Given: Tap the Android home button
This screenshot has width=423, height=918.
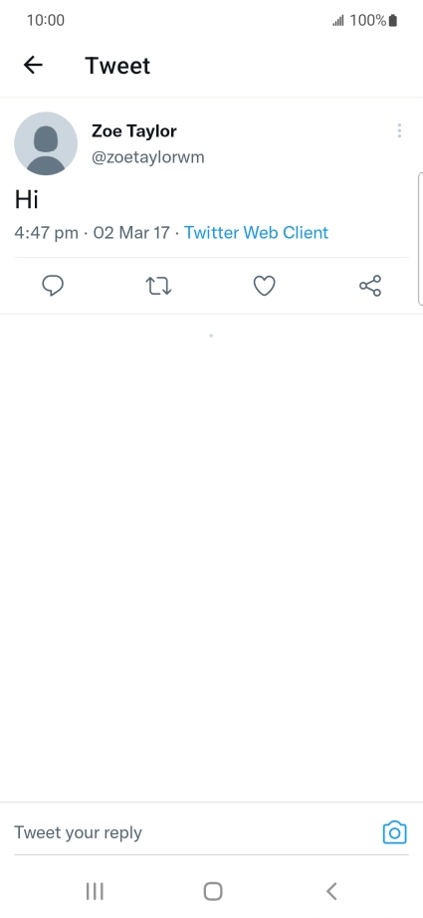Looking at the screenshot, I should pyautogui.click(x=213, y=891).
